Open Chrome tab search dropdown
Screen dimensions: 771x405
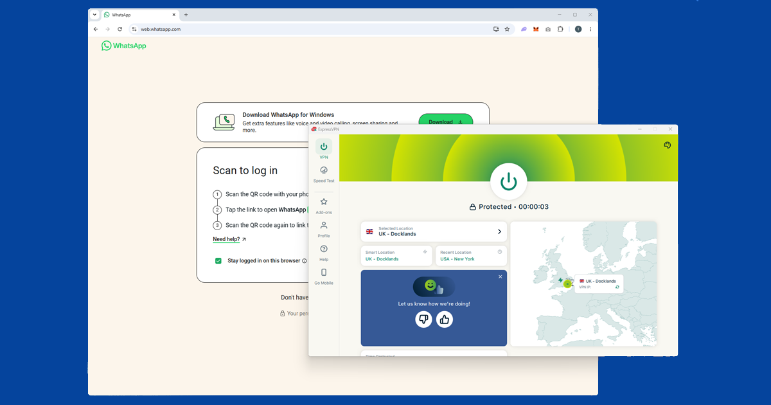coord(94,14)
